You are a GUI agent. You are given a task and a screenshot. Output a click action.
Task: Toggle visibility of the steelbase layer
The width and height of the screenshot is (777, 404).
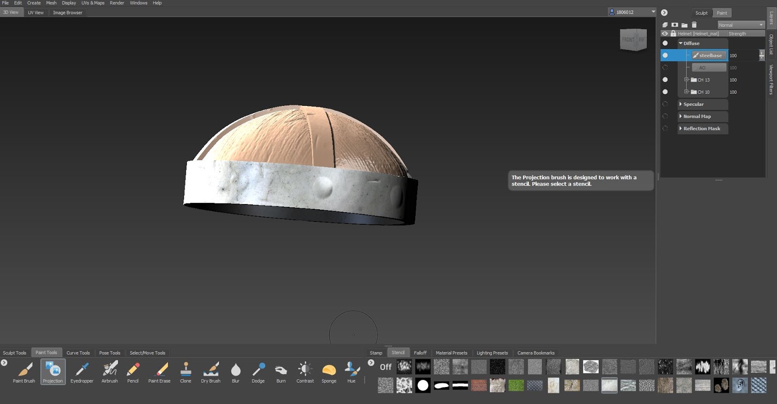tap(665, 55)
